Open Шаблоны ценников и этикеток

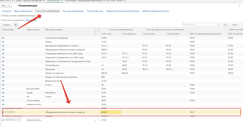point(156,11)
